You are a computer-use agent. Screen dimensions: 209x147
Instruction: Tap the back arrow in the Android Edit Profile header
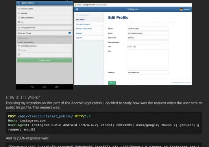[x=18, y=3]
